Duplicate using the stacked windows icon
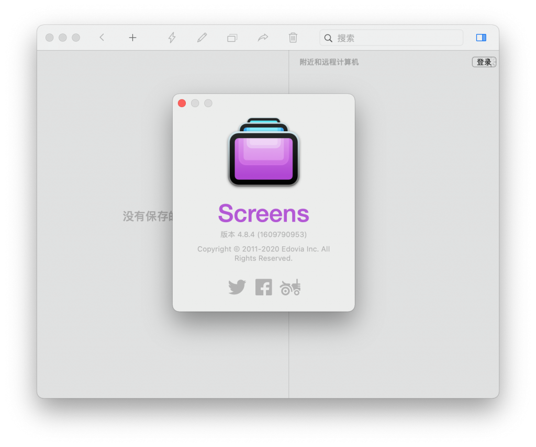536x447 pixels. (232, 38)
